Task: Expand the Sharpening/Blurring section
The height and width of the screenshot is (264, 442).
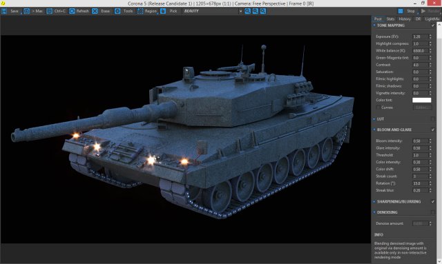Action: coord(374,201)
